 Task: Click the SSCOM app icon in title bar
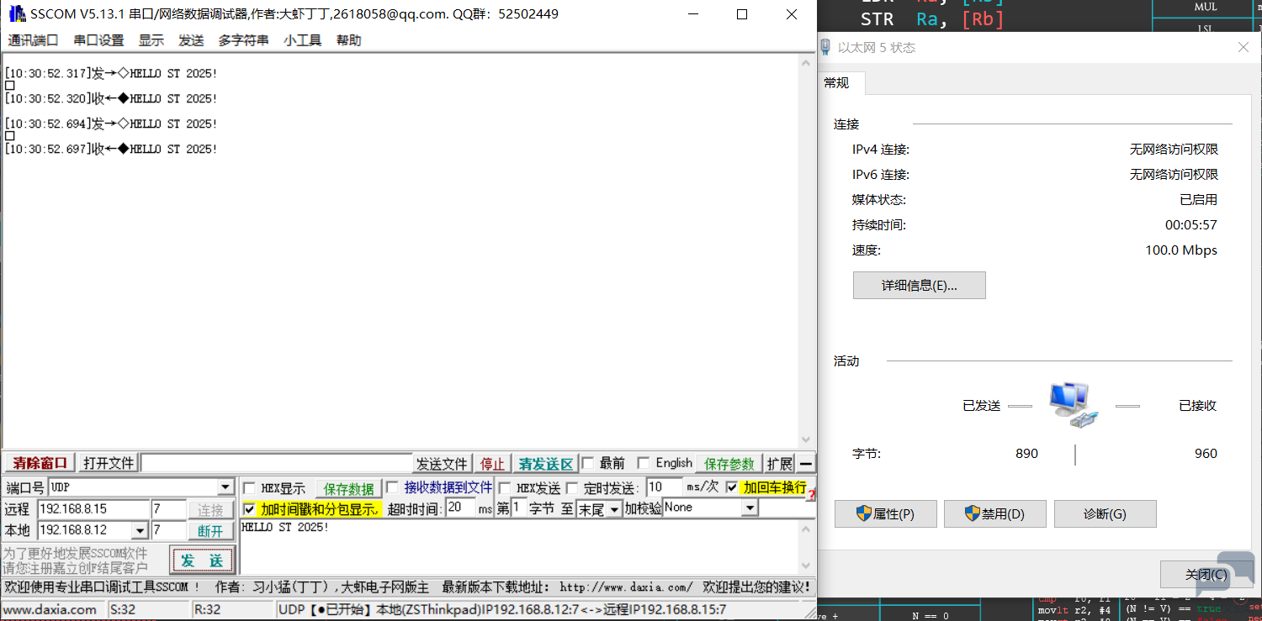coord(17,14)
